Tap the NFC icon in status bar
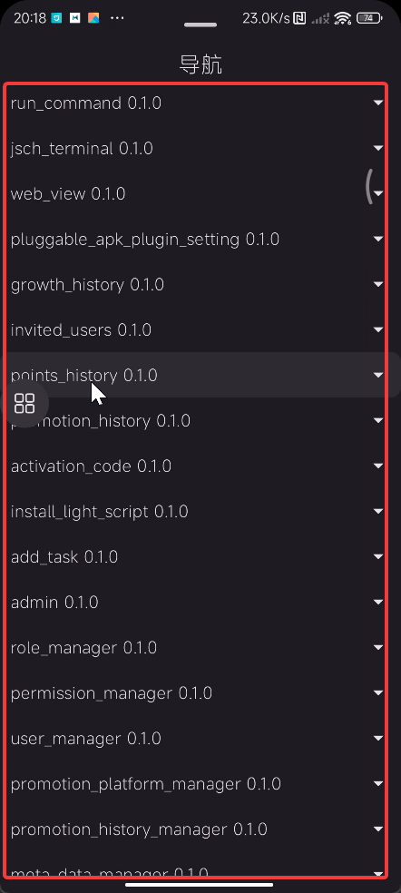The image size is (401, 893). tap(299, 18)
